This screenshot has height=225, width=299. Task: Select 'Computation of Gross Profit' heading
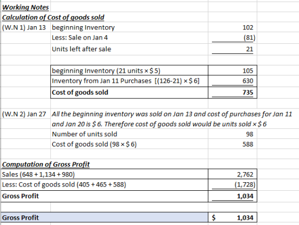tap(46, 164)
